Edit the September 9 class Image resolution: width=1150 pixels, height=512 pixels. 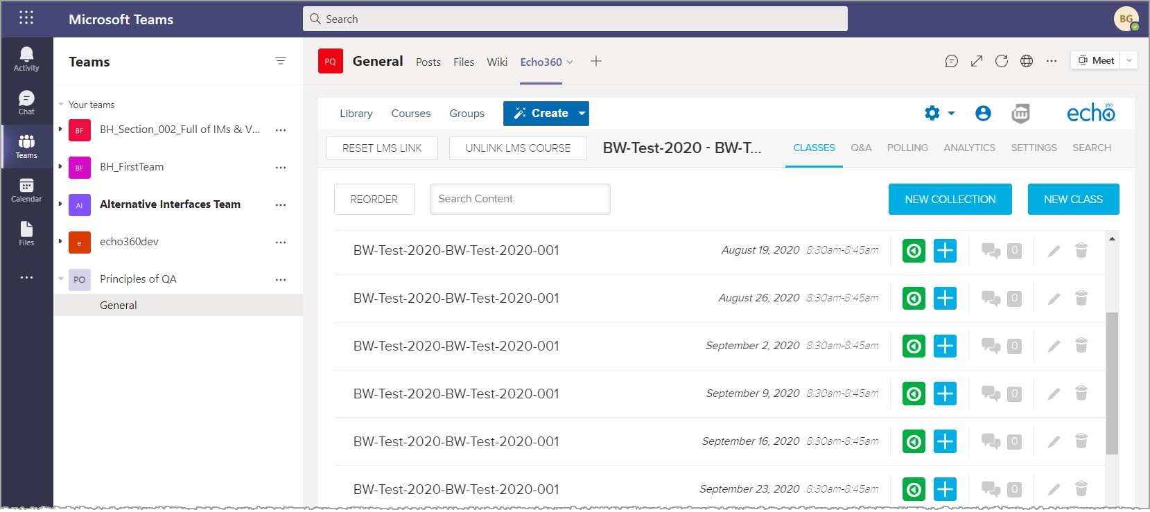click(x=1054, y=394)
